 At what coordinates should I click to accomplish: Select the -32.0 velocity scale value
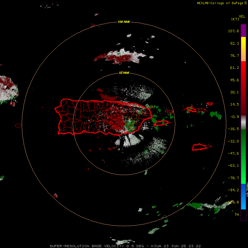click(x=233, y=141)
